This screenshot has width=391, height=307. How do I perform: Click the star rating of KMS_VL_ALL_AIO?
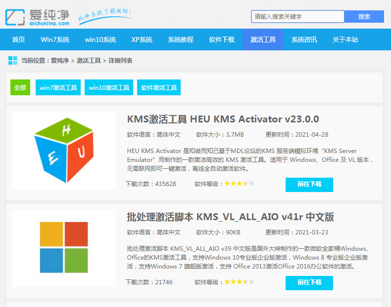coord(240,282)
